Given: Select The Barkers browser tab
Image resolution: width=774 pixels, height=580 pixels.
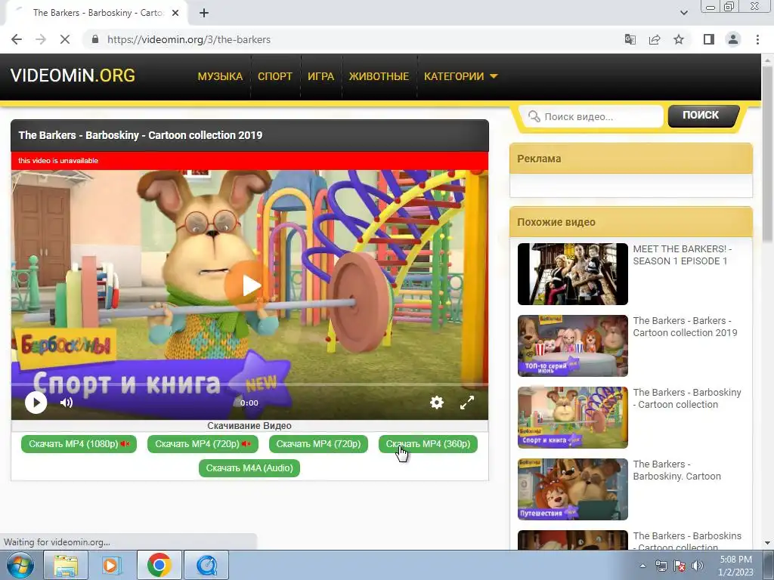Looking at the screenshot, I should coord(96,13).
